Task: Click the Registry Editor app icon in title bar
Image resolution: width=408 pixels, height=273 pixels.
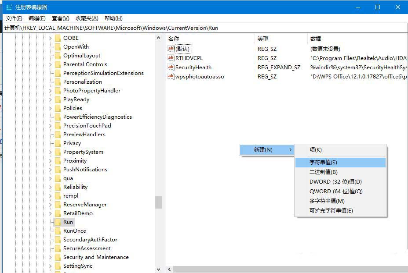Action: point(9,7)
